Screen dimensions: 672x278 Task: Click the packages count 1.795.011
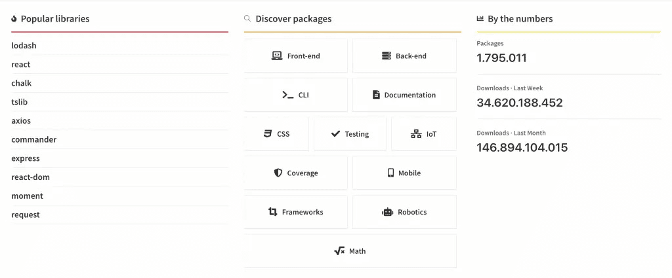(502, 58)
